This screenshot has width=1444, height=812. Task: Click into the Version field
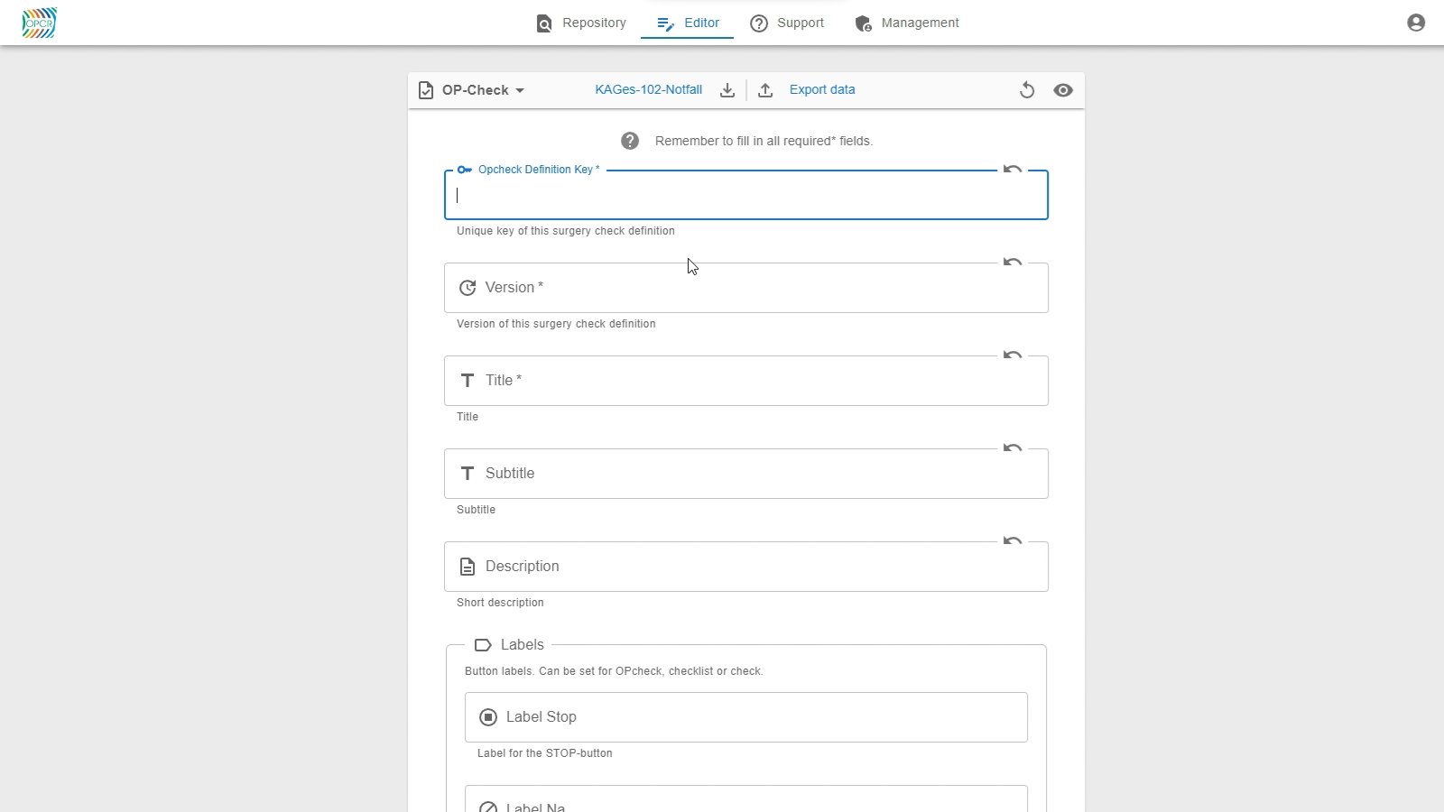pos(746,288)
